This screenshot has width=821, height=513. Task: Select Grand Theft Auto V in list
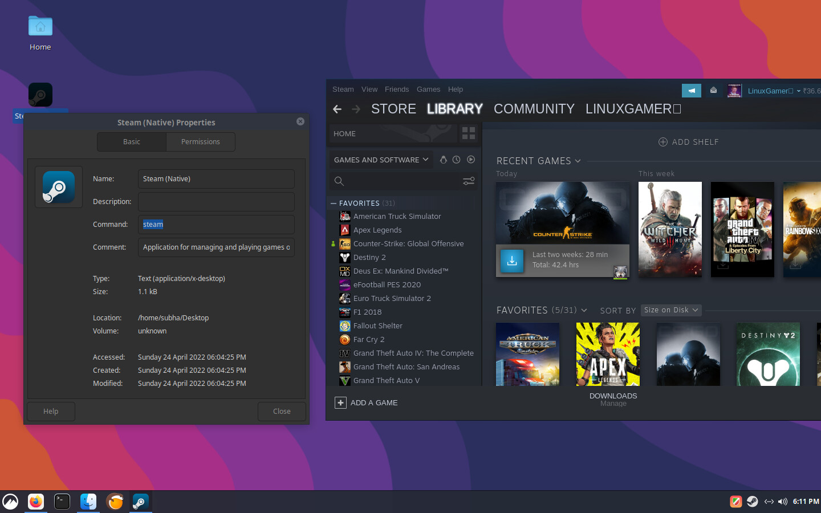point(387,381)
